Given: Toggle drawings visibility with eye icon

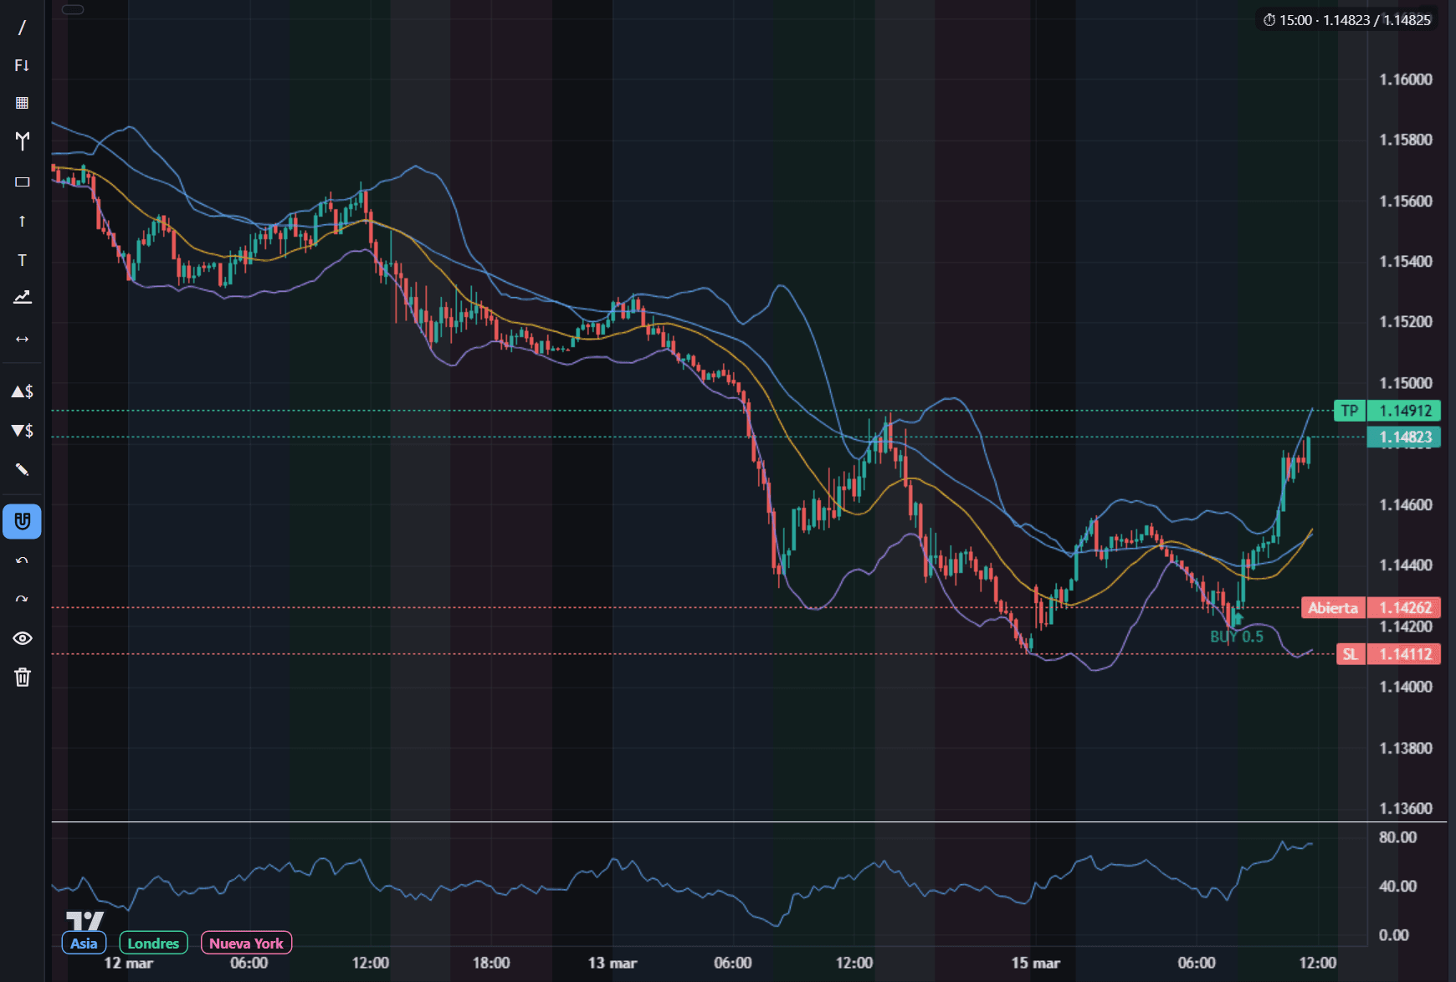Looking at the screenshot, I should pos(22,638).
